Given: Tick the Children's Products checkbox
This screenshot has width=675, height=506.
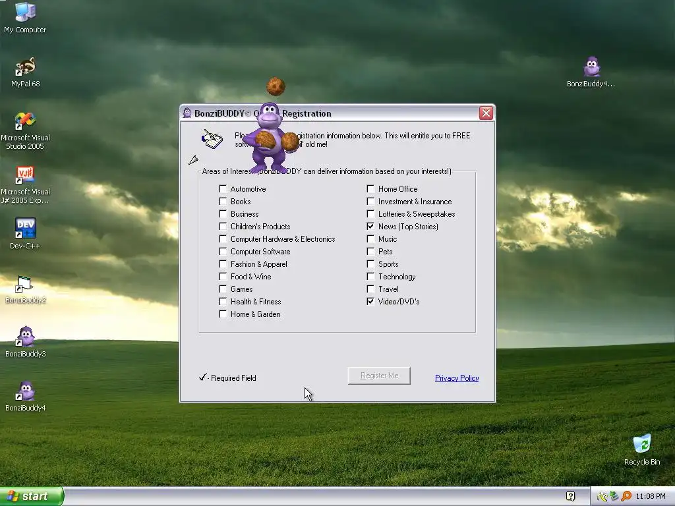Looking at the screenshot, I should [x=223, y=226].
